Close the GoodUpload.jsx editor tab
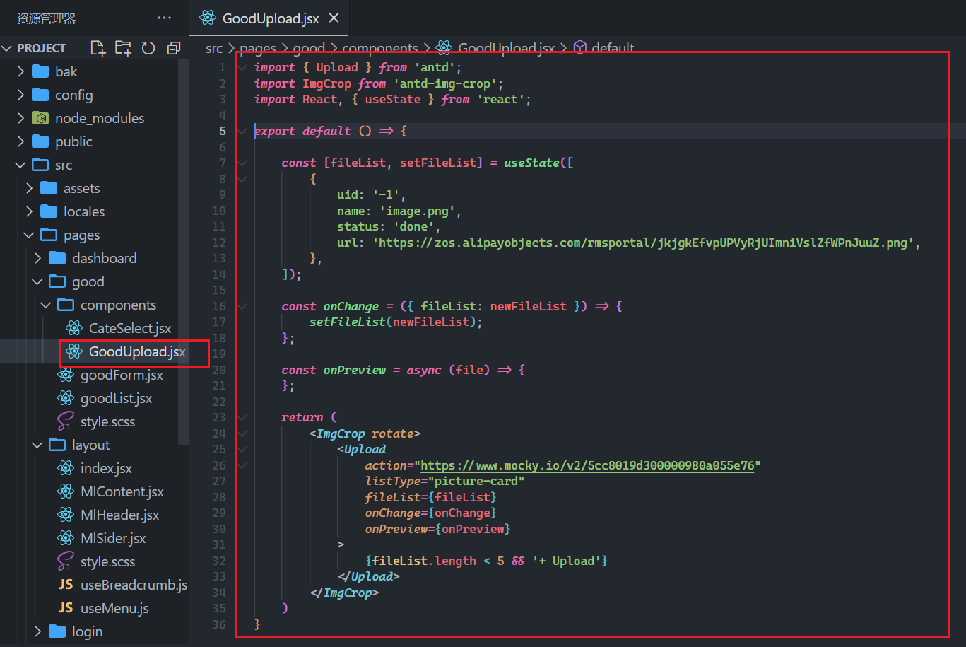966x647 pixels. pyautogui.click(x=334, y=18)
